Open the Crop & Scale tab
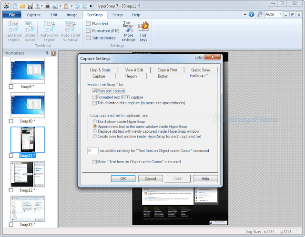305x237 pixels. [100, 70]
